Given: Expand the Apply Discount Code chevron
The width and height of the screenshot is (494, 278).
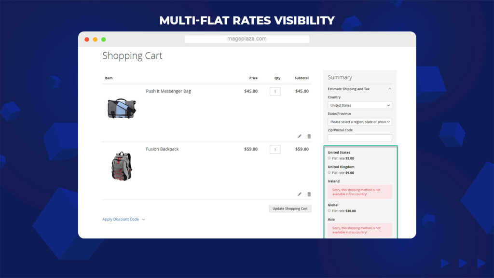Looking at the screenshot, I should pos(143,220).
